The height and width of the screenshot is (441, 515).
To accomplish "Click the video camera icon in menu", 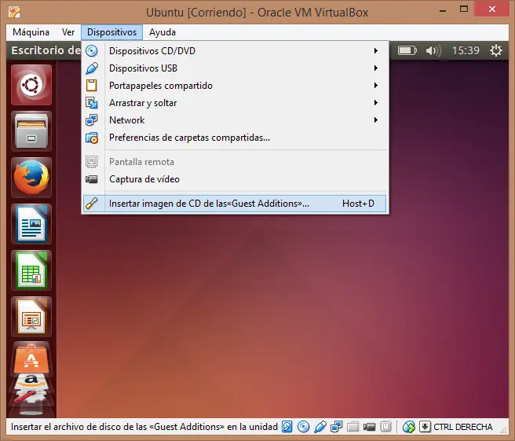I will pyautogui.click(x=92, y=179).
